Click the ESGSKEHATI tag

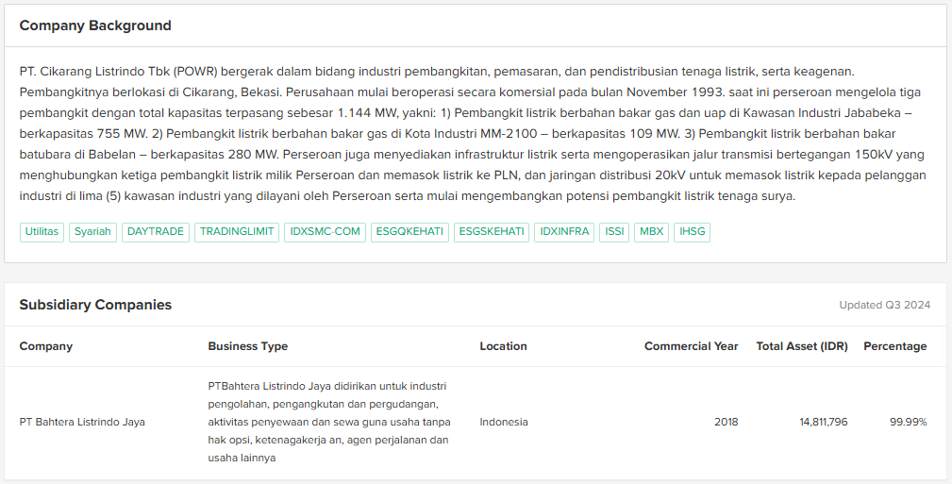[x=491, y=232]
